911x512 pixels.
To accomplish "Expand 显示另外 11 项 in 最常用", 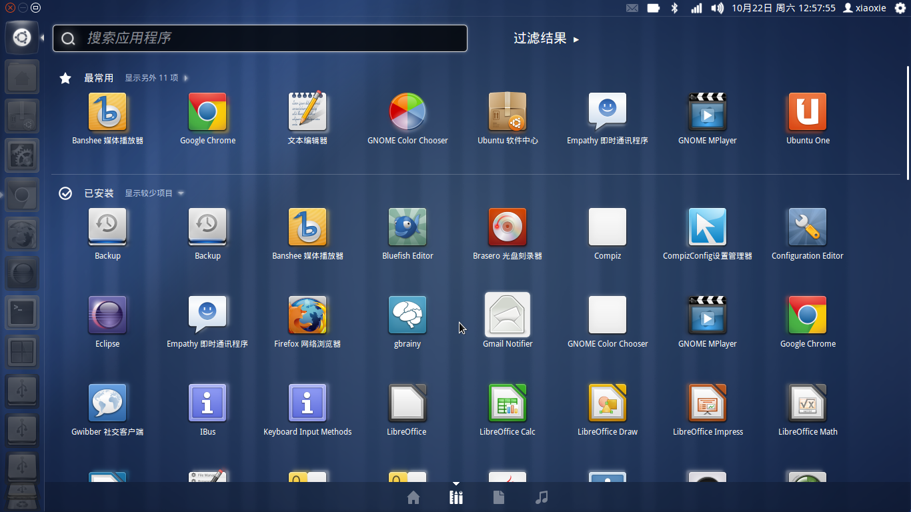I will click(156, 78).
